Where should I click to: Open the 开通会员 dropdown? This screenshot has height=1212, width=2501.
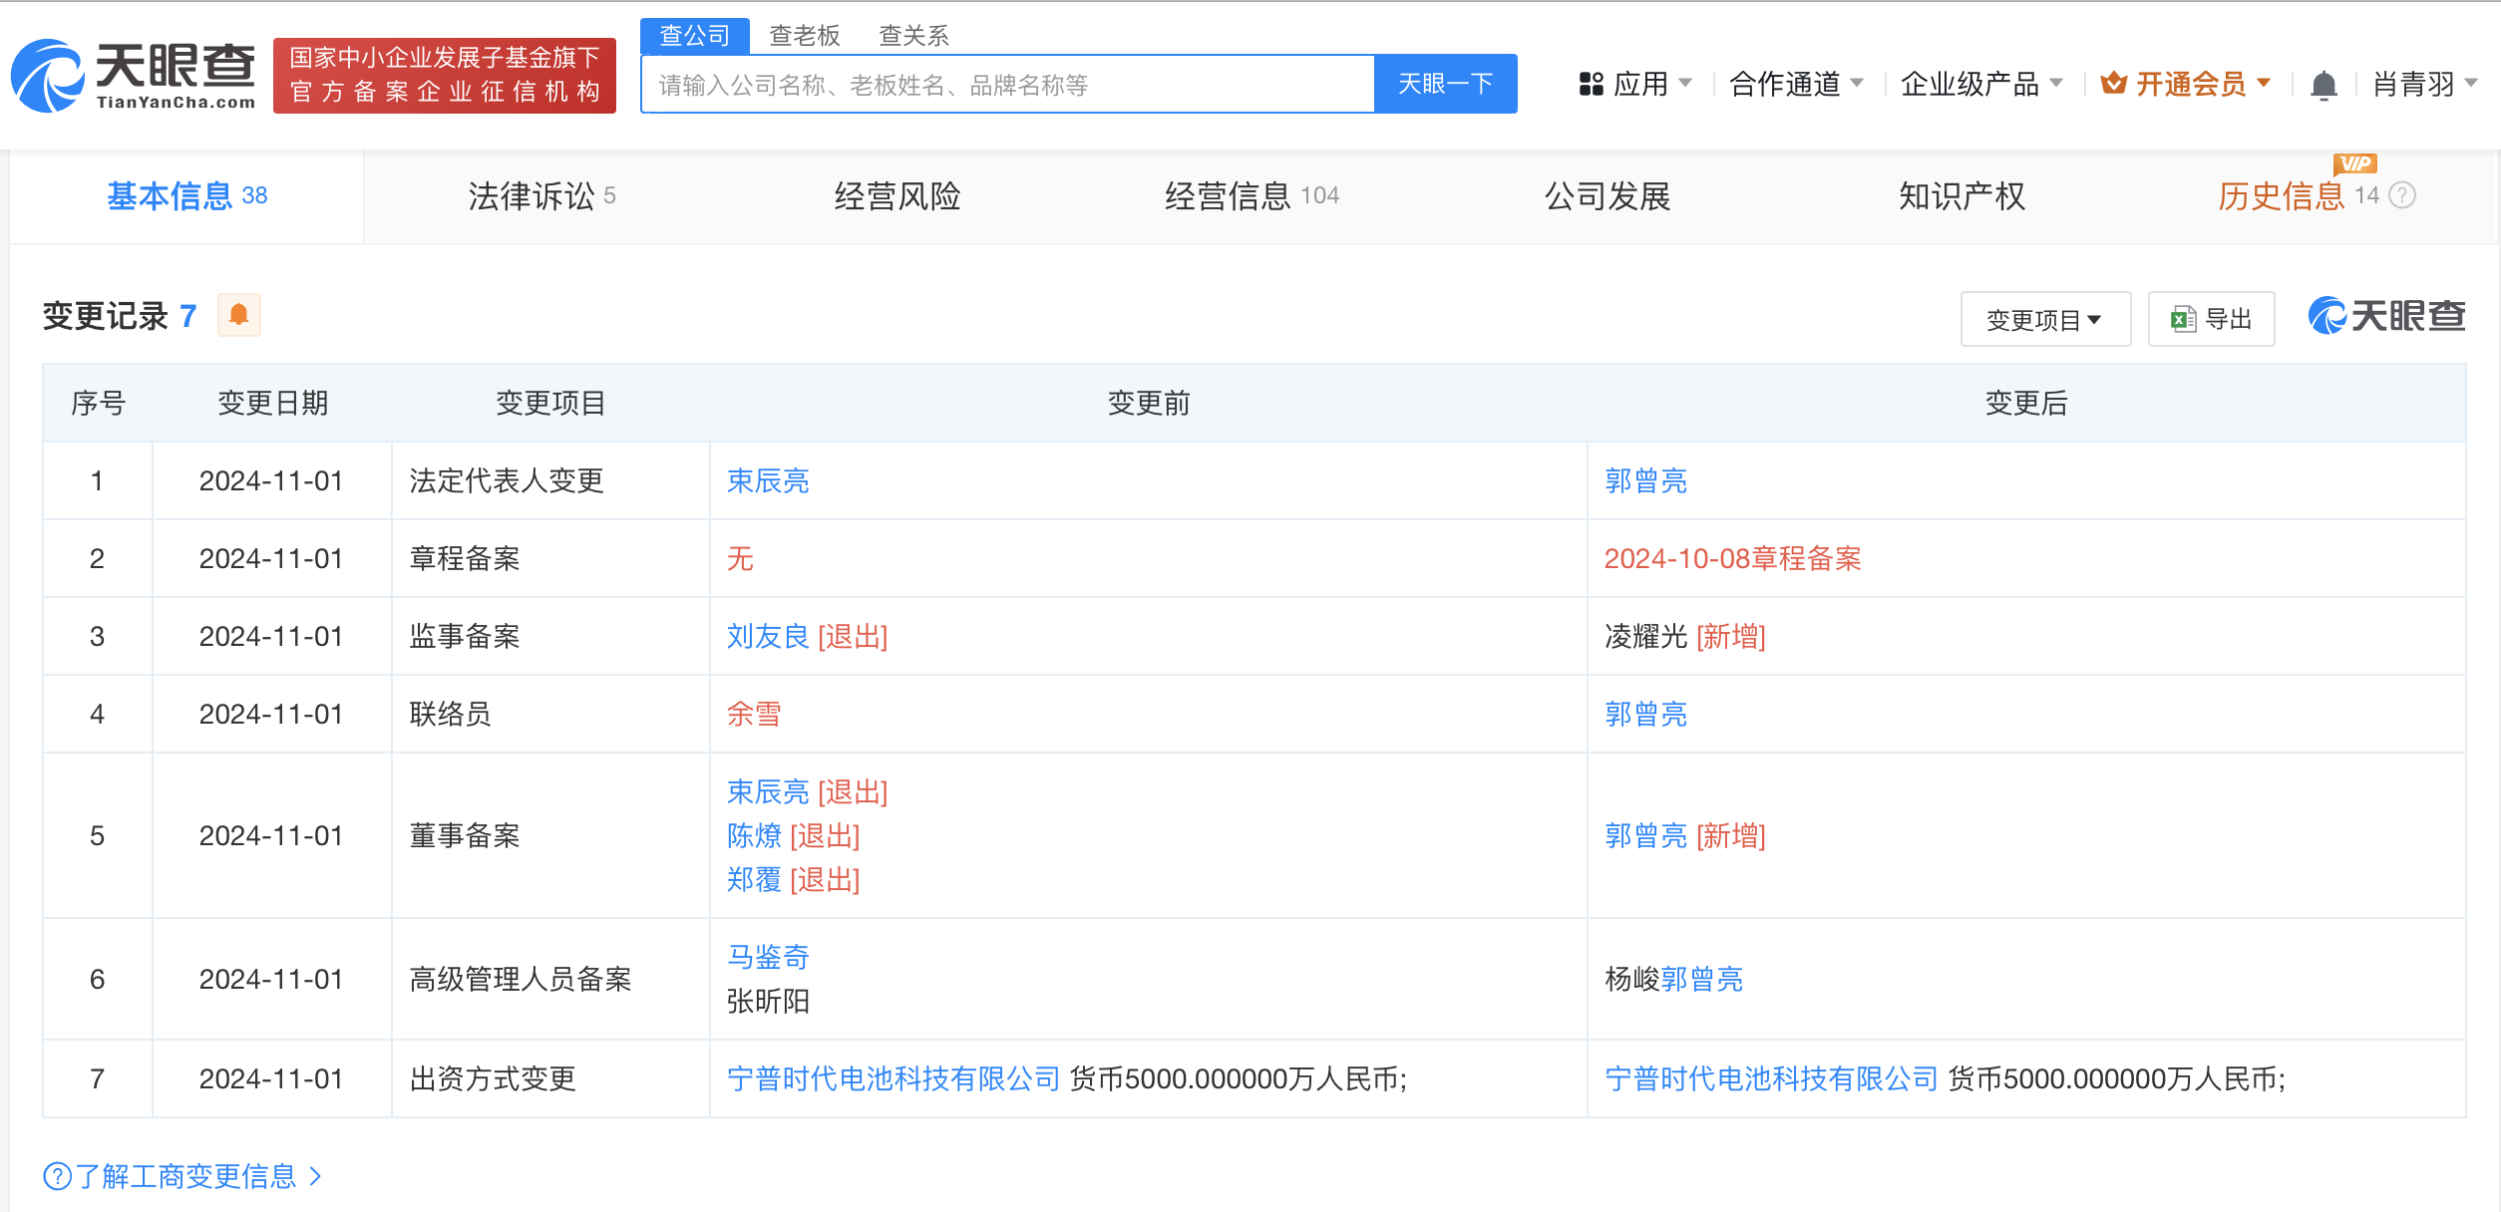pyautogui.click(x=2185, y=84)
